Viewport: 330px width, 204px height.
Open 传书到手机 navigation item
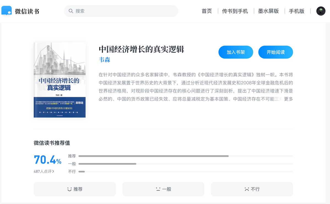tap(235, 11)
